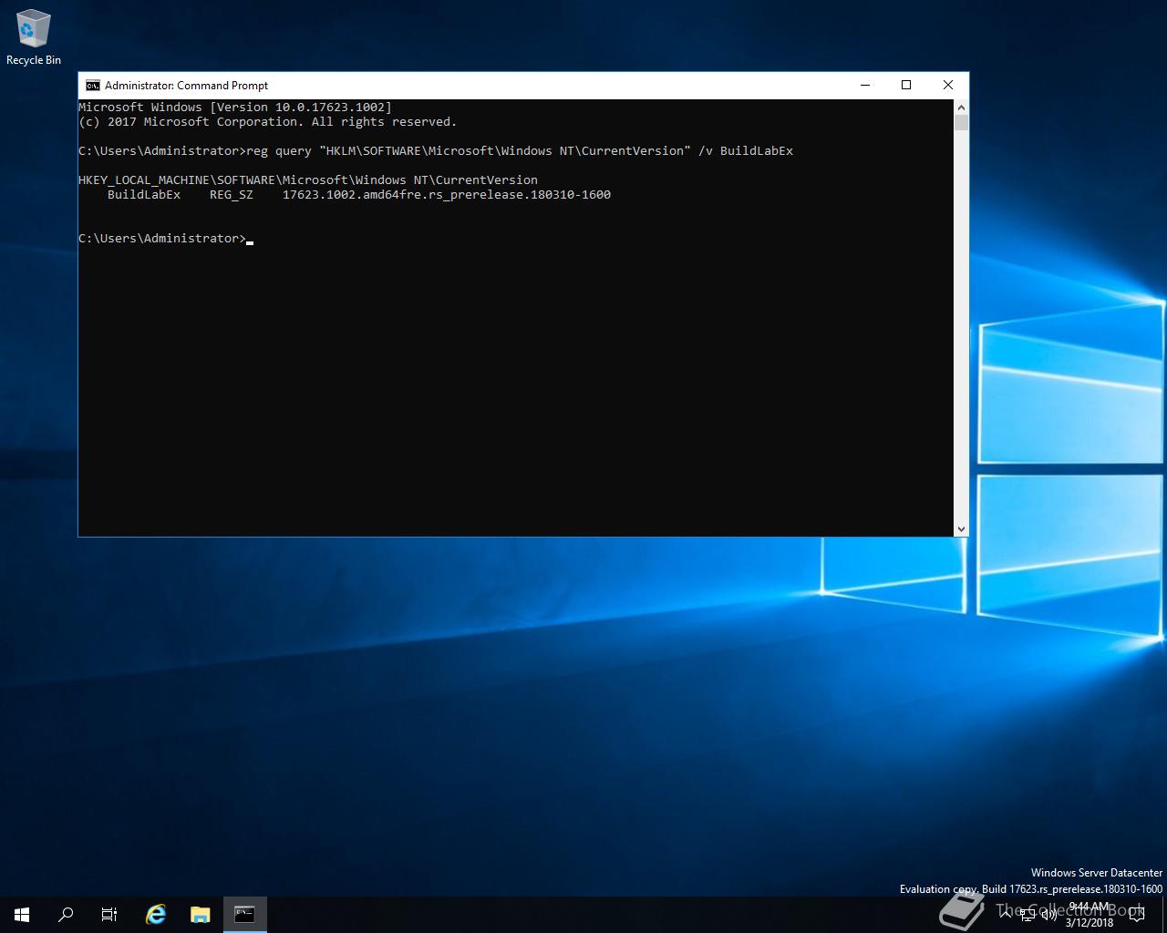Maximize the Command Prompt window
This screenshot has height=933, width=1167.
(906, 85)
